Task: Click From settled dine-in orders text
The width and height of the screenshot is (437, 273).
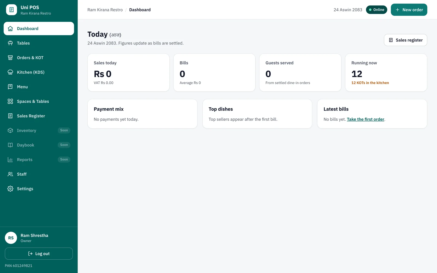Action: click(288, 83)
